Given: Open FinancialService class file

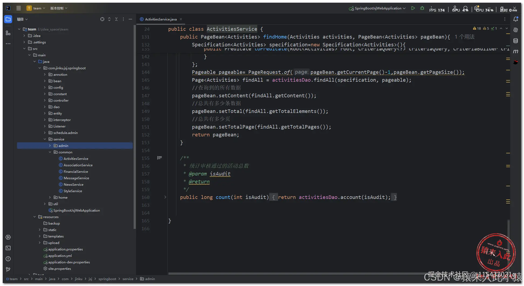Looking at the screenshot, I should click(73, 171).
